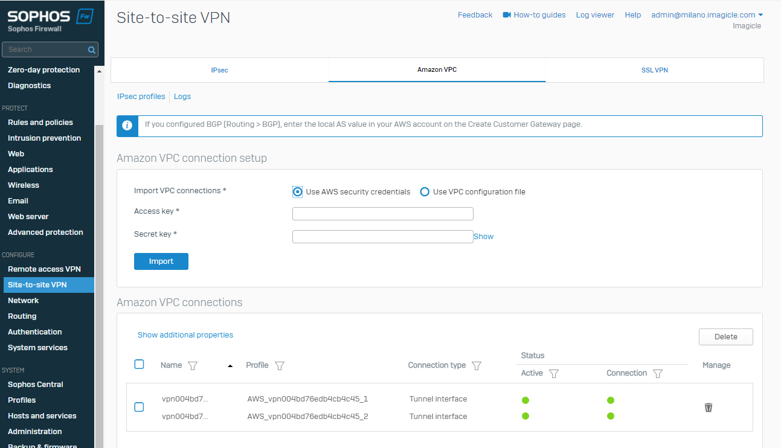Click into the Access key field
Viewport: 781px width, 448px height.
click(382, 214)
